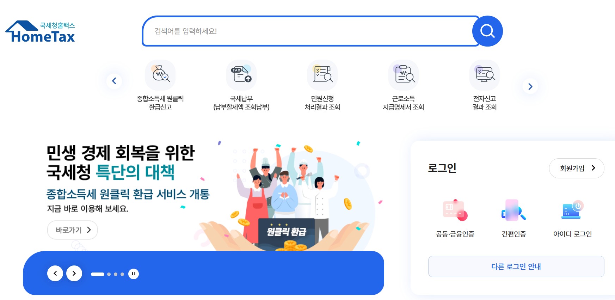
Task: Jump to second banner slide indicator dot
Action: coord(109,274)
